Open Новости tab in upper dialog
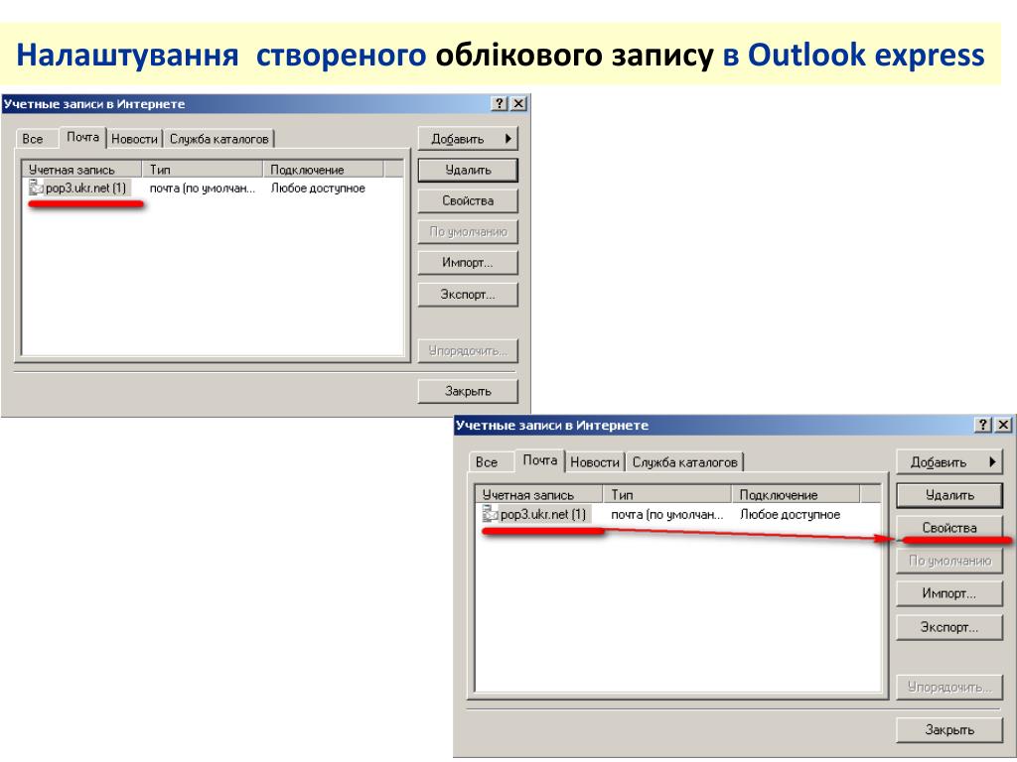1017x762 pixels. (x=134, y=139)
